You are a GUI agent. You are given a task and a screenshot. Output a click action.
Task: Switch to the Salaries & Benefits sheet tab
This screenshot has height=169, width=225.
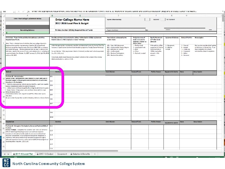(80, 154)
